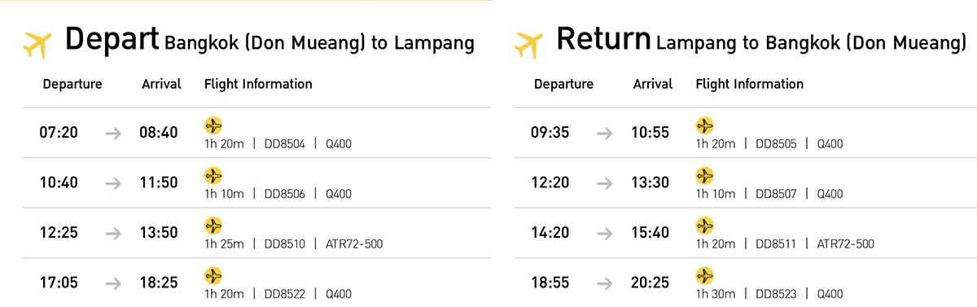
Task: Click the Return heading
Action: point(603,38)
